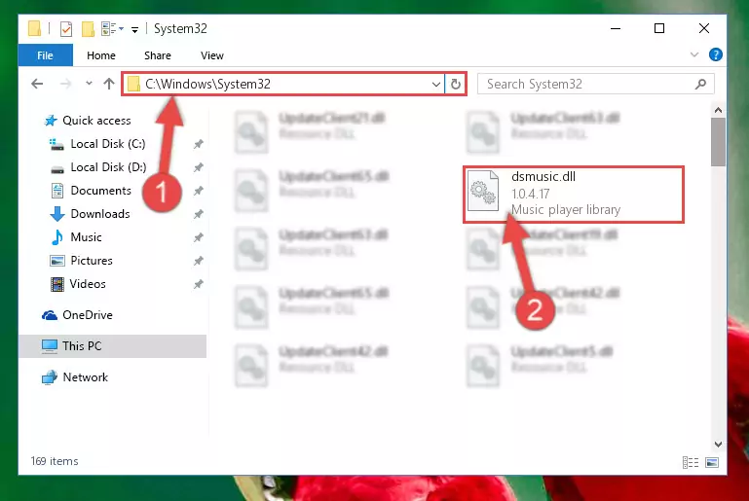
Task: Click the pin icon beside Documents
Action: coord(199,191)
